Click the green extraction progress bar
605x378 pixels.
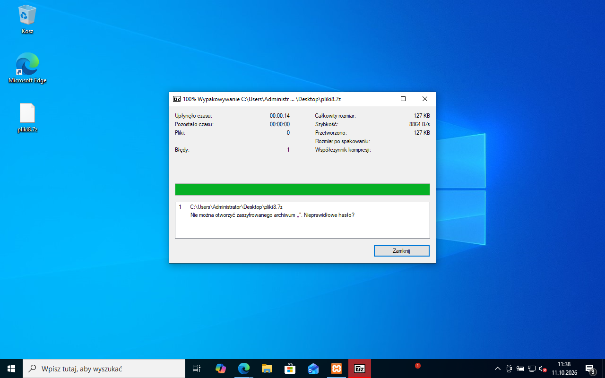coord(302,189)
